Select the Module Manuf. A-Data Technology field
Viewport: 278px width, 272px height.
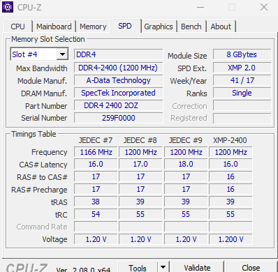tap(118, 80)
